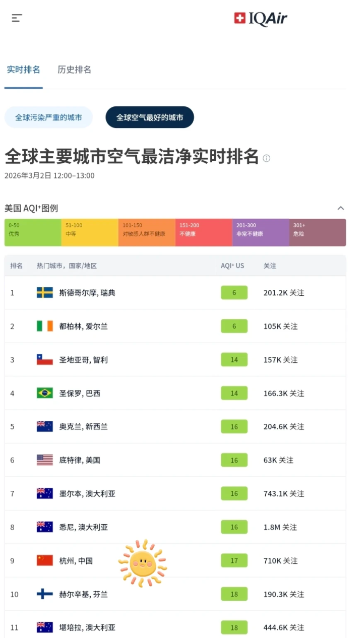Click the 全球主要城市空气最洁净实时排名 heading
Viewport: 363px width, 638px height.
tap(132, 157)
